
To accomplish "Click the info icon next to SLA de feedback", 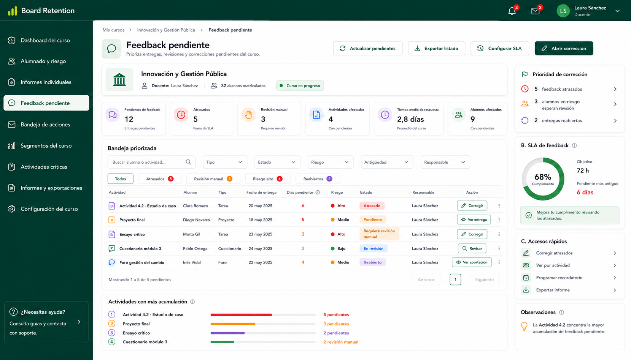I will tap(574, 145).
